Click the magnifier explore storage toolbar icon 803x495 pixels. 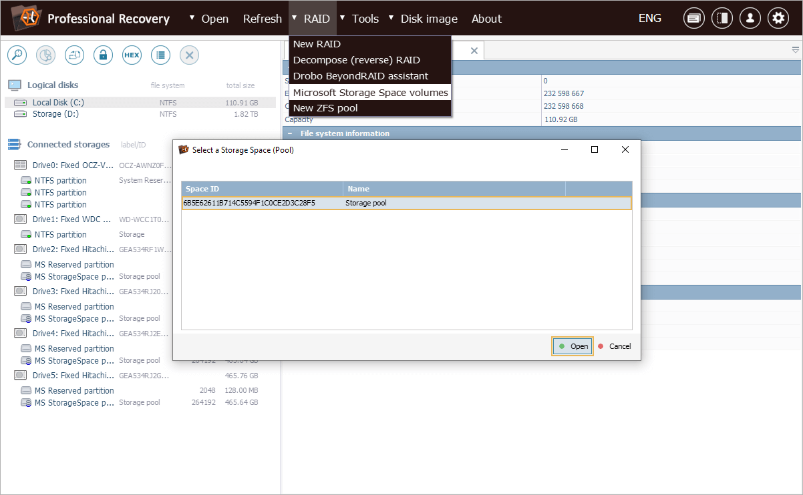(x=17, y=55)
